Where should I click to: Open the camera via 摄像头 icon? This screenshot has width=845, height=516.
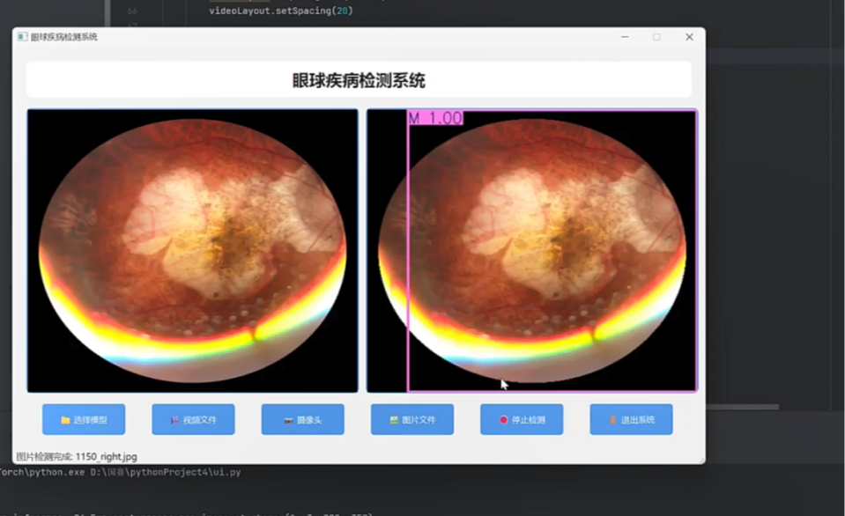pyautogui.click(x=287, y=421)
